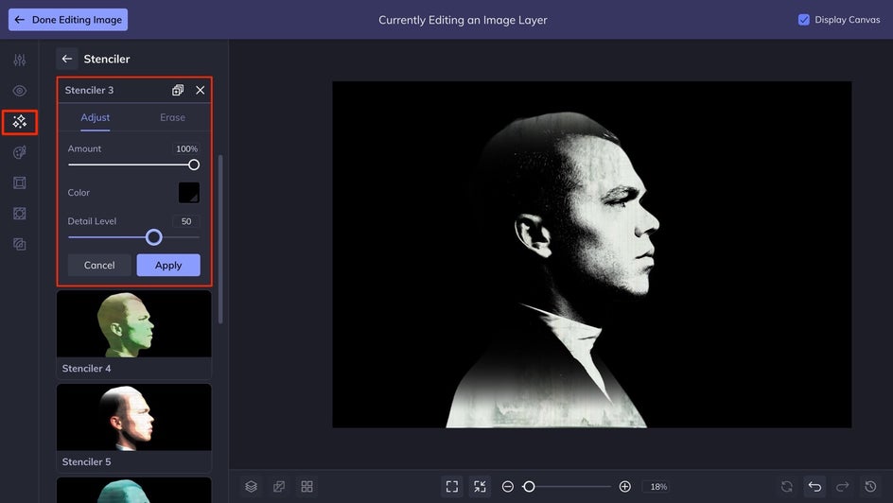Click Done Editing Image button
Image resolution: width=893 pixels, height=503 pixels.
[68, 19]
